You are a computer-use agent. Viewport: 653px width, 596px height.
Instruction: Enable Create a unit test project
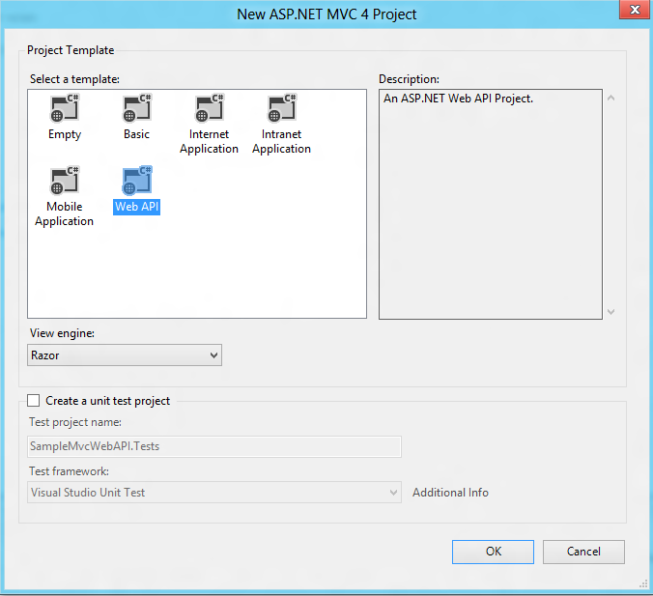coord(33,401)
